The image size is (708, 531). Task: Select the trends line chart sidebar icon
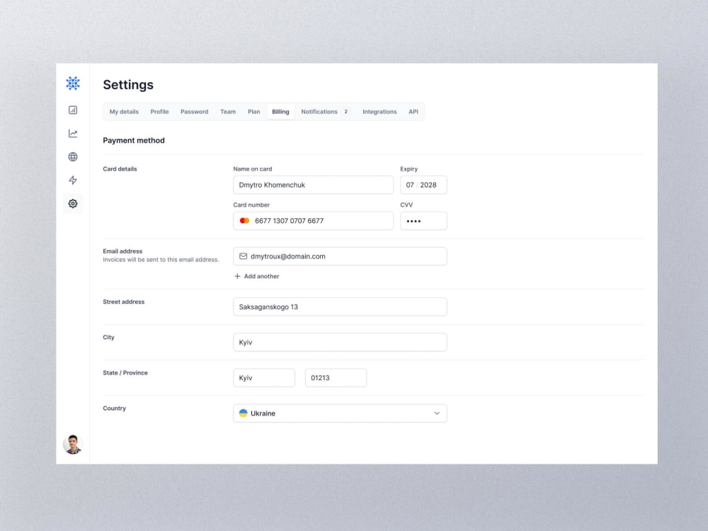tap(72, 132)
